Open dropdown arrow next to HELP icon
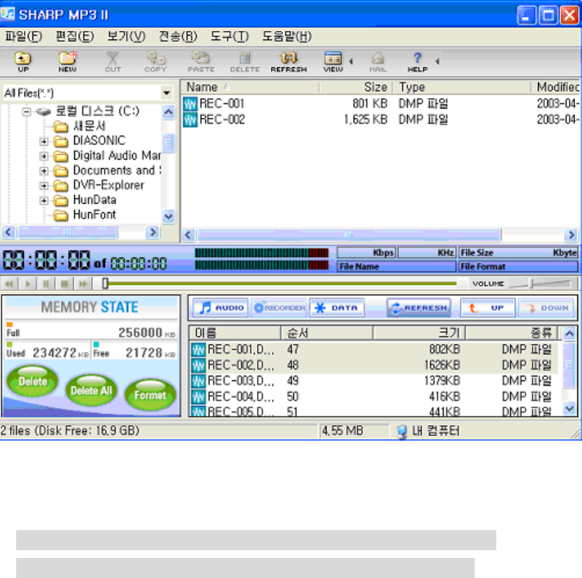Viewport: 582px width, 578px height. coord(438,61)
